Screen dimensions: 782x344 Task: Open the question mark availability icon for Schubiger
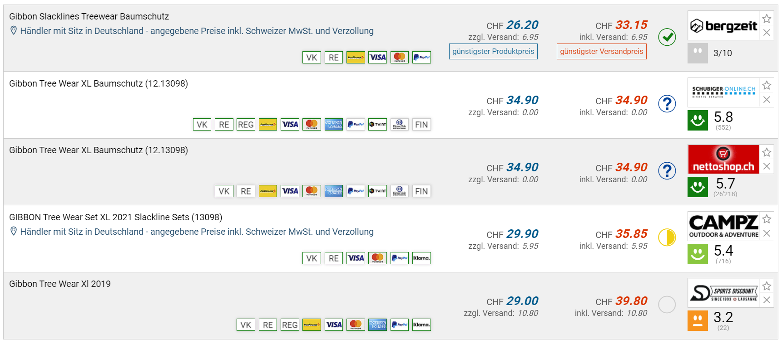click(x=667, y=104)
